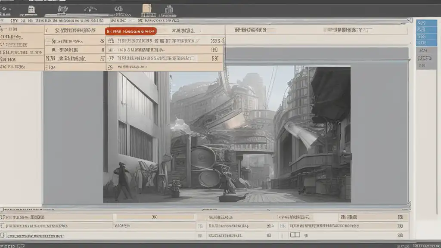This screenshot has width=441, height=248.
Task: Click the small rectangle icon in the bottom-right panel
Action: 295,235
